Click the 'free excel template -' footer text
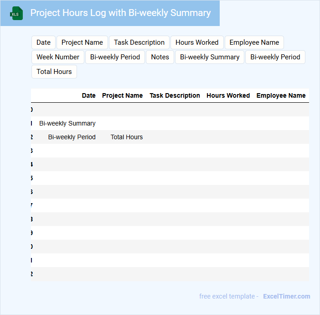Screen dimensions: 320x315 coord(229,296)
